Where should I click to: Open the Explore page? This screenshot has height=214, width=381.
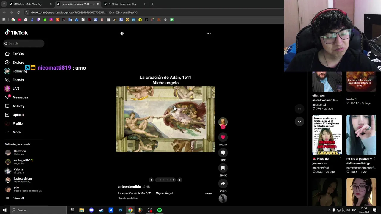point(18,62)
